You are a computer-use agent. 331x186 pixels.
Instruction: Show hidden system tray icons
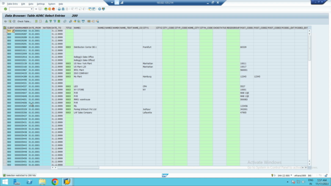click(288, 182)
